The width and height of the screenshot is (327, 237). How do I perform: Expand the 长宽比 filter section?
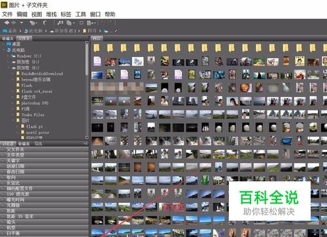44,183
